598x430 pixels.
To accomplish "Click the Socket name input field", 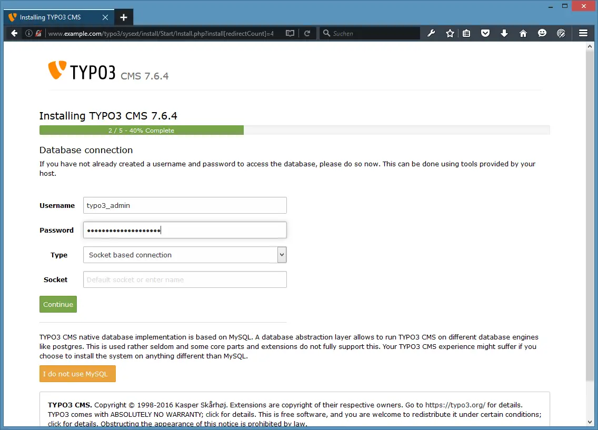I will coord(185,280).
